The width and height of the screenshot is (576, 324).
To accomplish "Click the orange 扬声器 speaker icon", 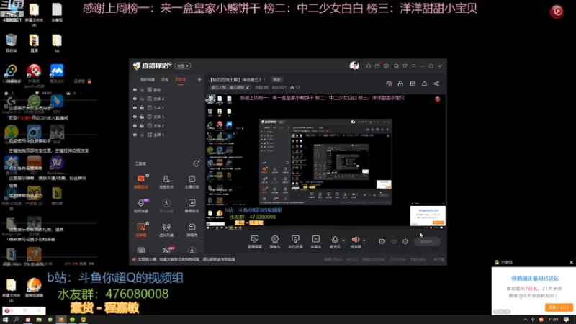I will click(355, 240).
